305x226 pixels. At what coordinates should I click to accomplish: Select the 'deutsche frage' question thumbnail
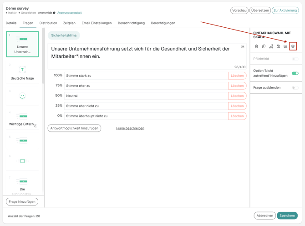click(x=22, y=73)
